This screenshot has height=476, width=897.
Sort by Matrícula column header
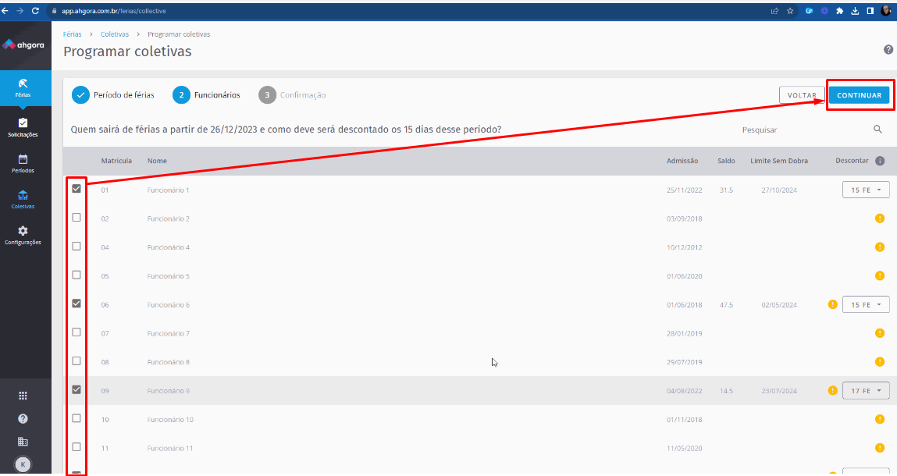point(116,161)
